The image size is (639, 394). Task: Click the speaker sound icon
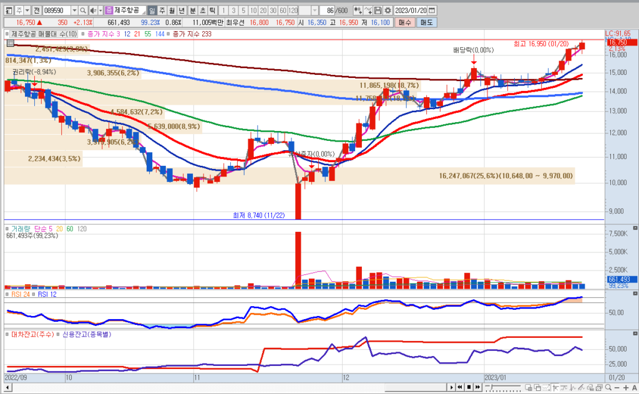point(93,11)
